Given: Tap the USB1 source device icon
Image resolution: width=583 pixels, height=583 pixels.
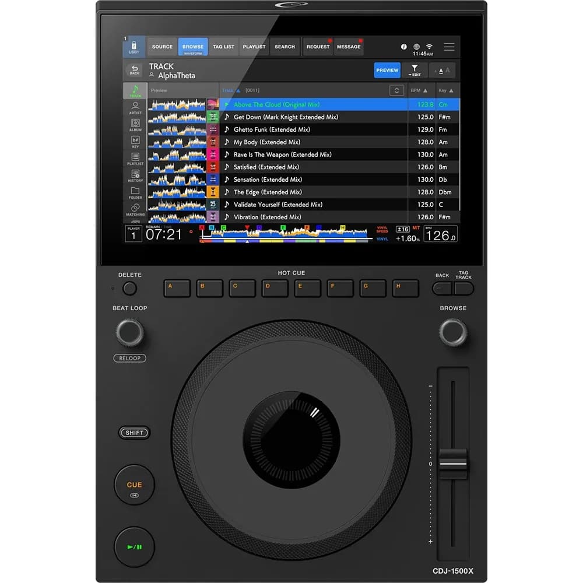Looking at the screenshot, I should pyautogui.click(x=134, y=47).
